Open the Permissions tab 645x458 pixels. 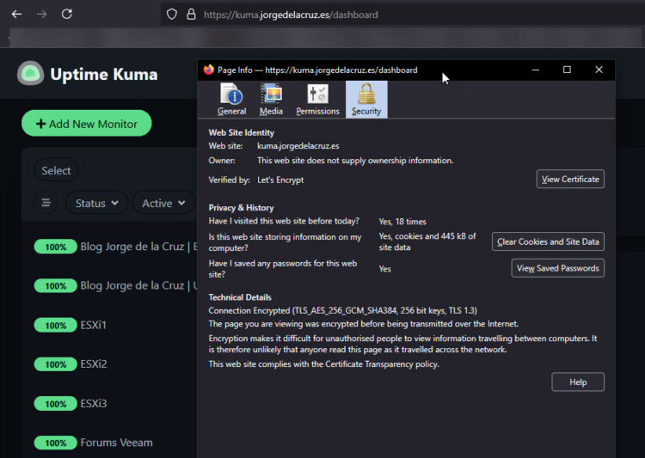(x=317, y=100)
